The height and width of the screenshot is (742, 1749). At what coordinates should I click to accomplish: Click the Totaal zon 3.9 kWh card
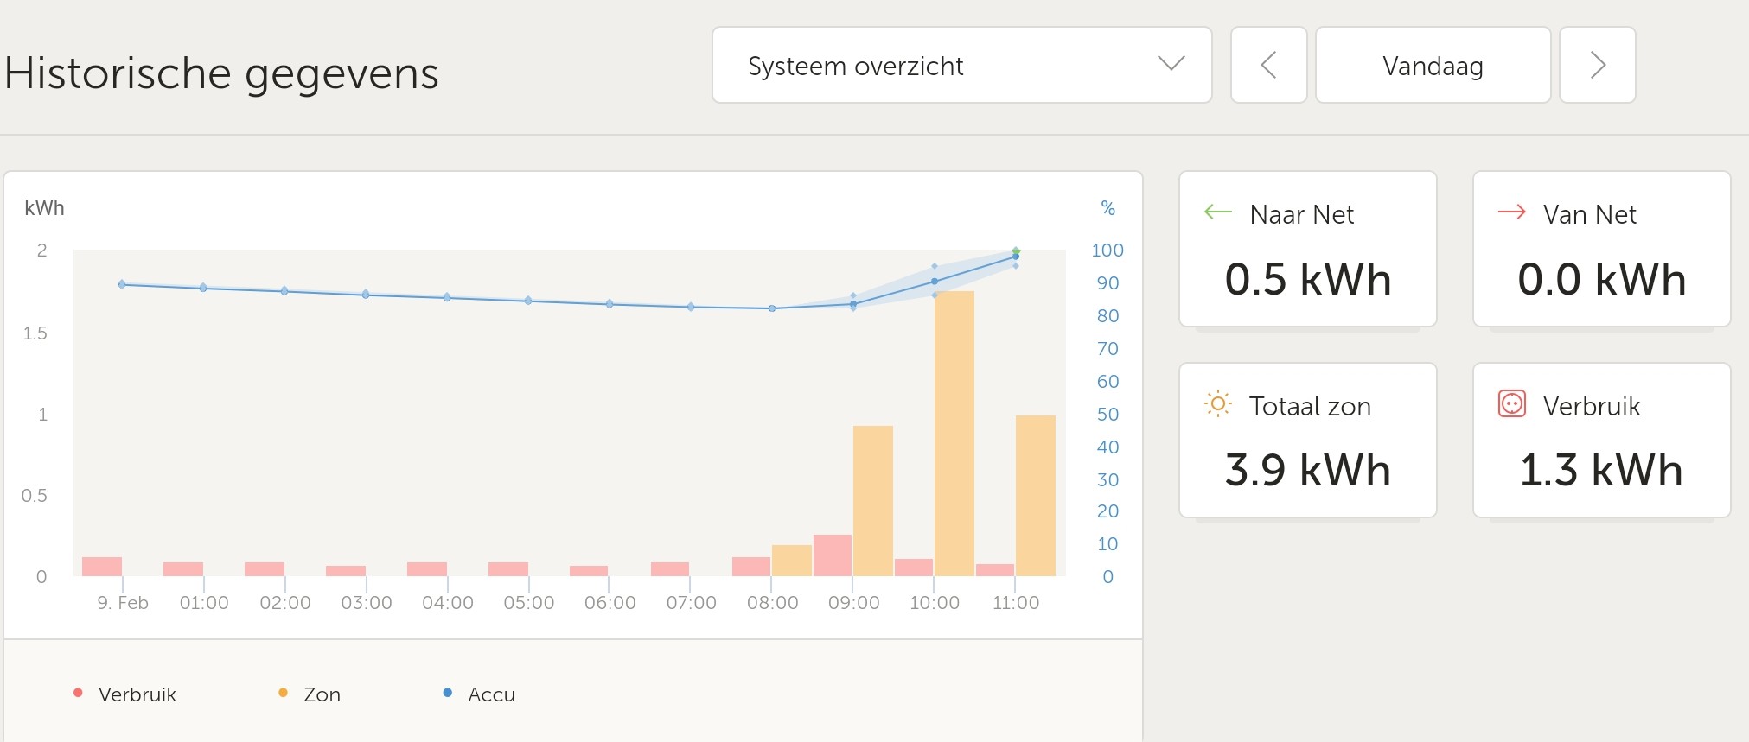click(x=1307, y=441)
